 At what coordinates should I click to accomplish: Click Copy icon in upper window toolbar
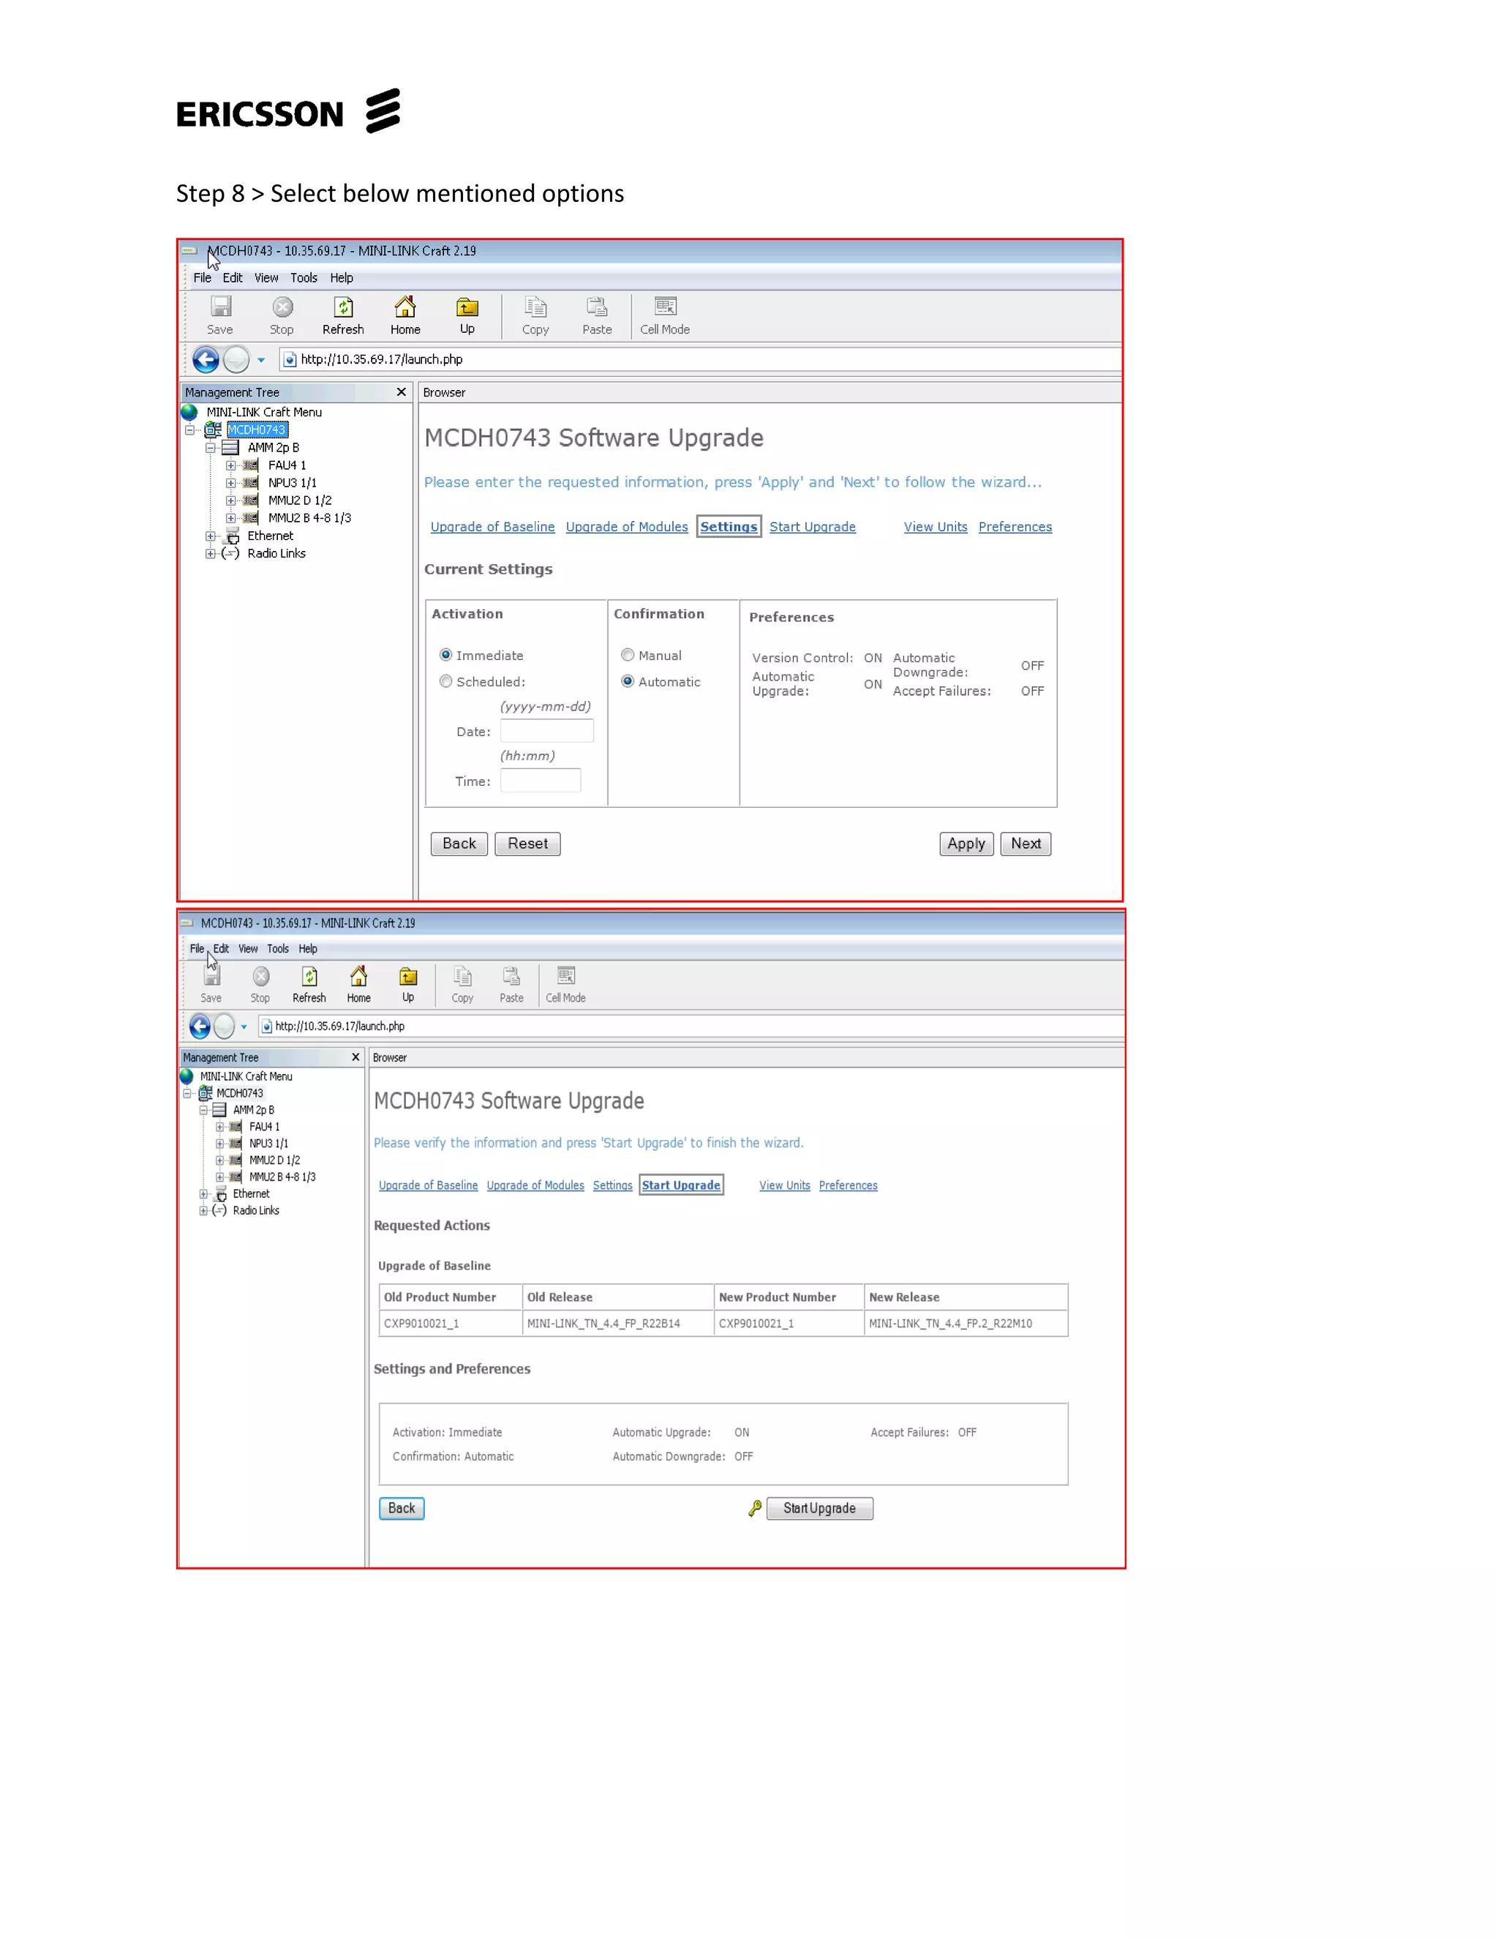[x=535, y=307]
